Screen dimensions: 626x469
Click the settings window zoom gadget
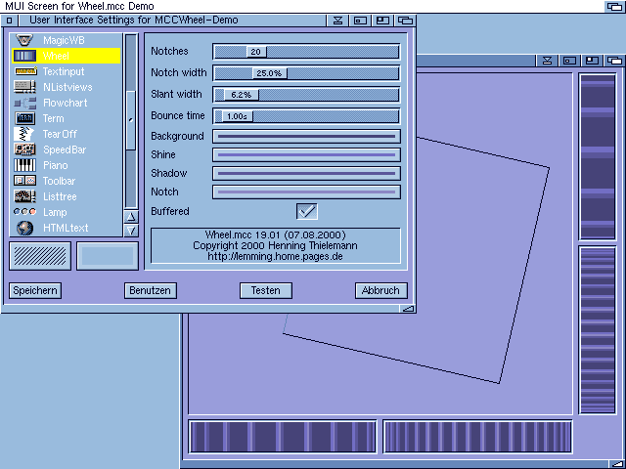[x=382, y=21]
